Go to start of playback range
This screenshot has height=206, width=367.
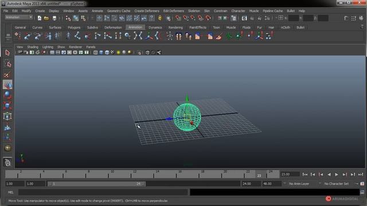pyautogui.click(x=304, y=175)
